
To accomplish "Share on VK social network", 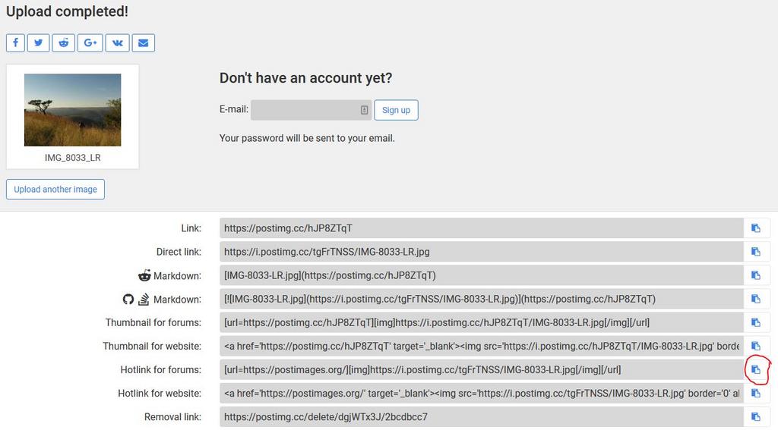I will pyautogui.click(x=118, y=42).
